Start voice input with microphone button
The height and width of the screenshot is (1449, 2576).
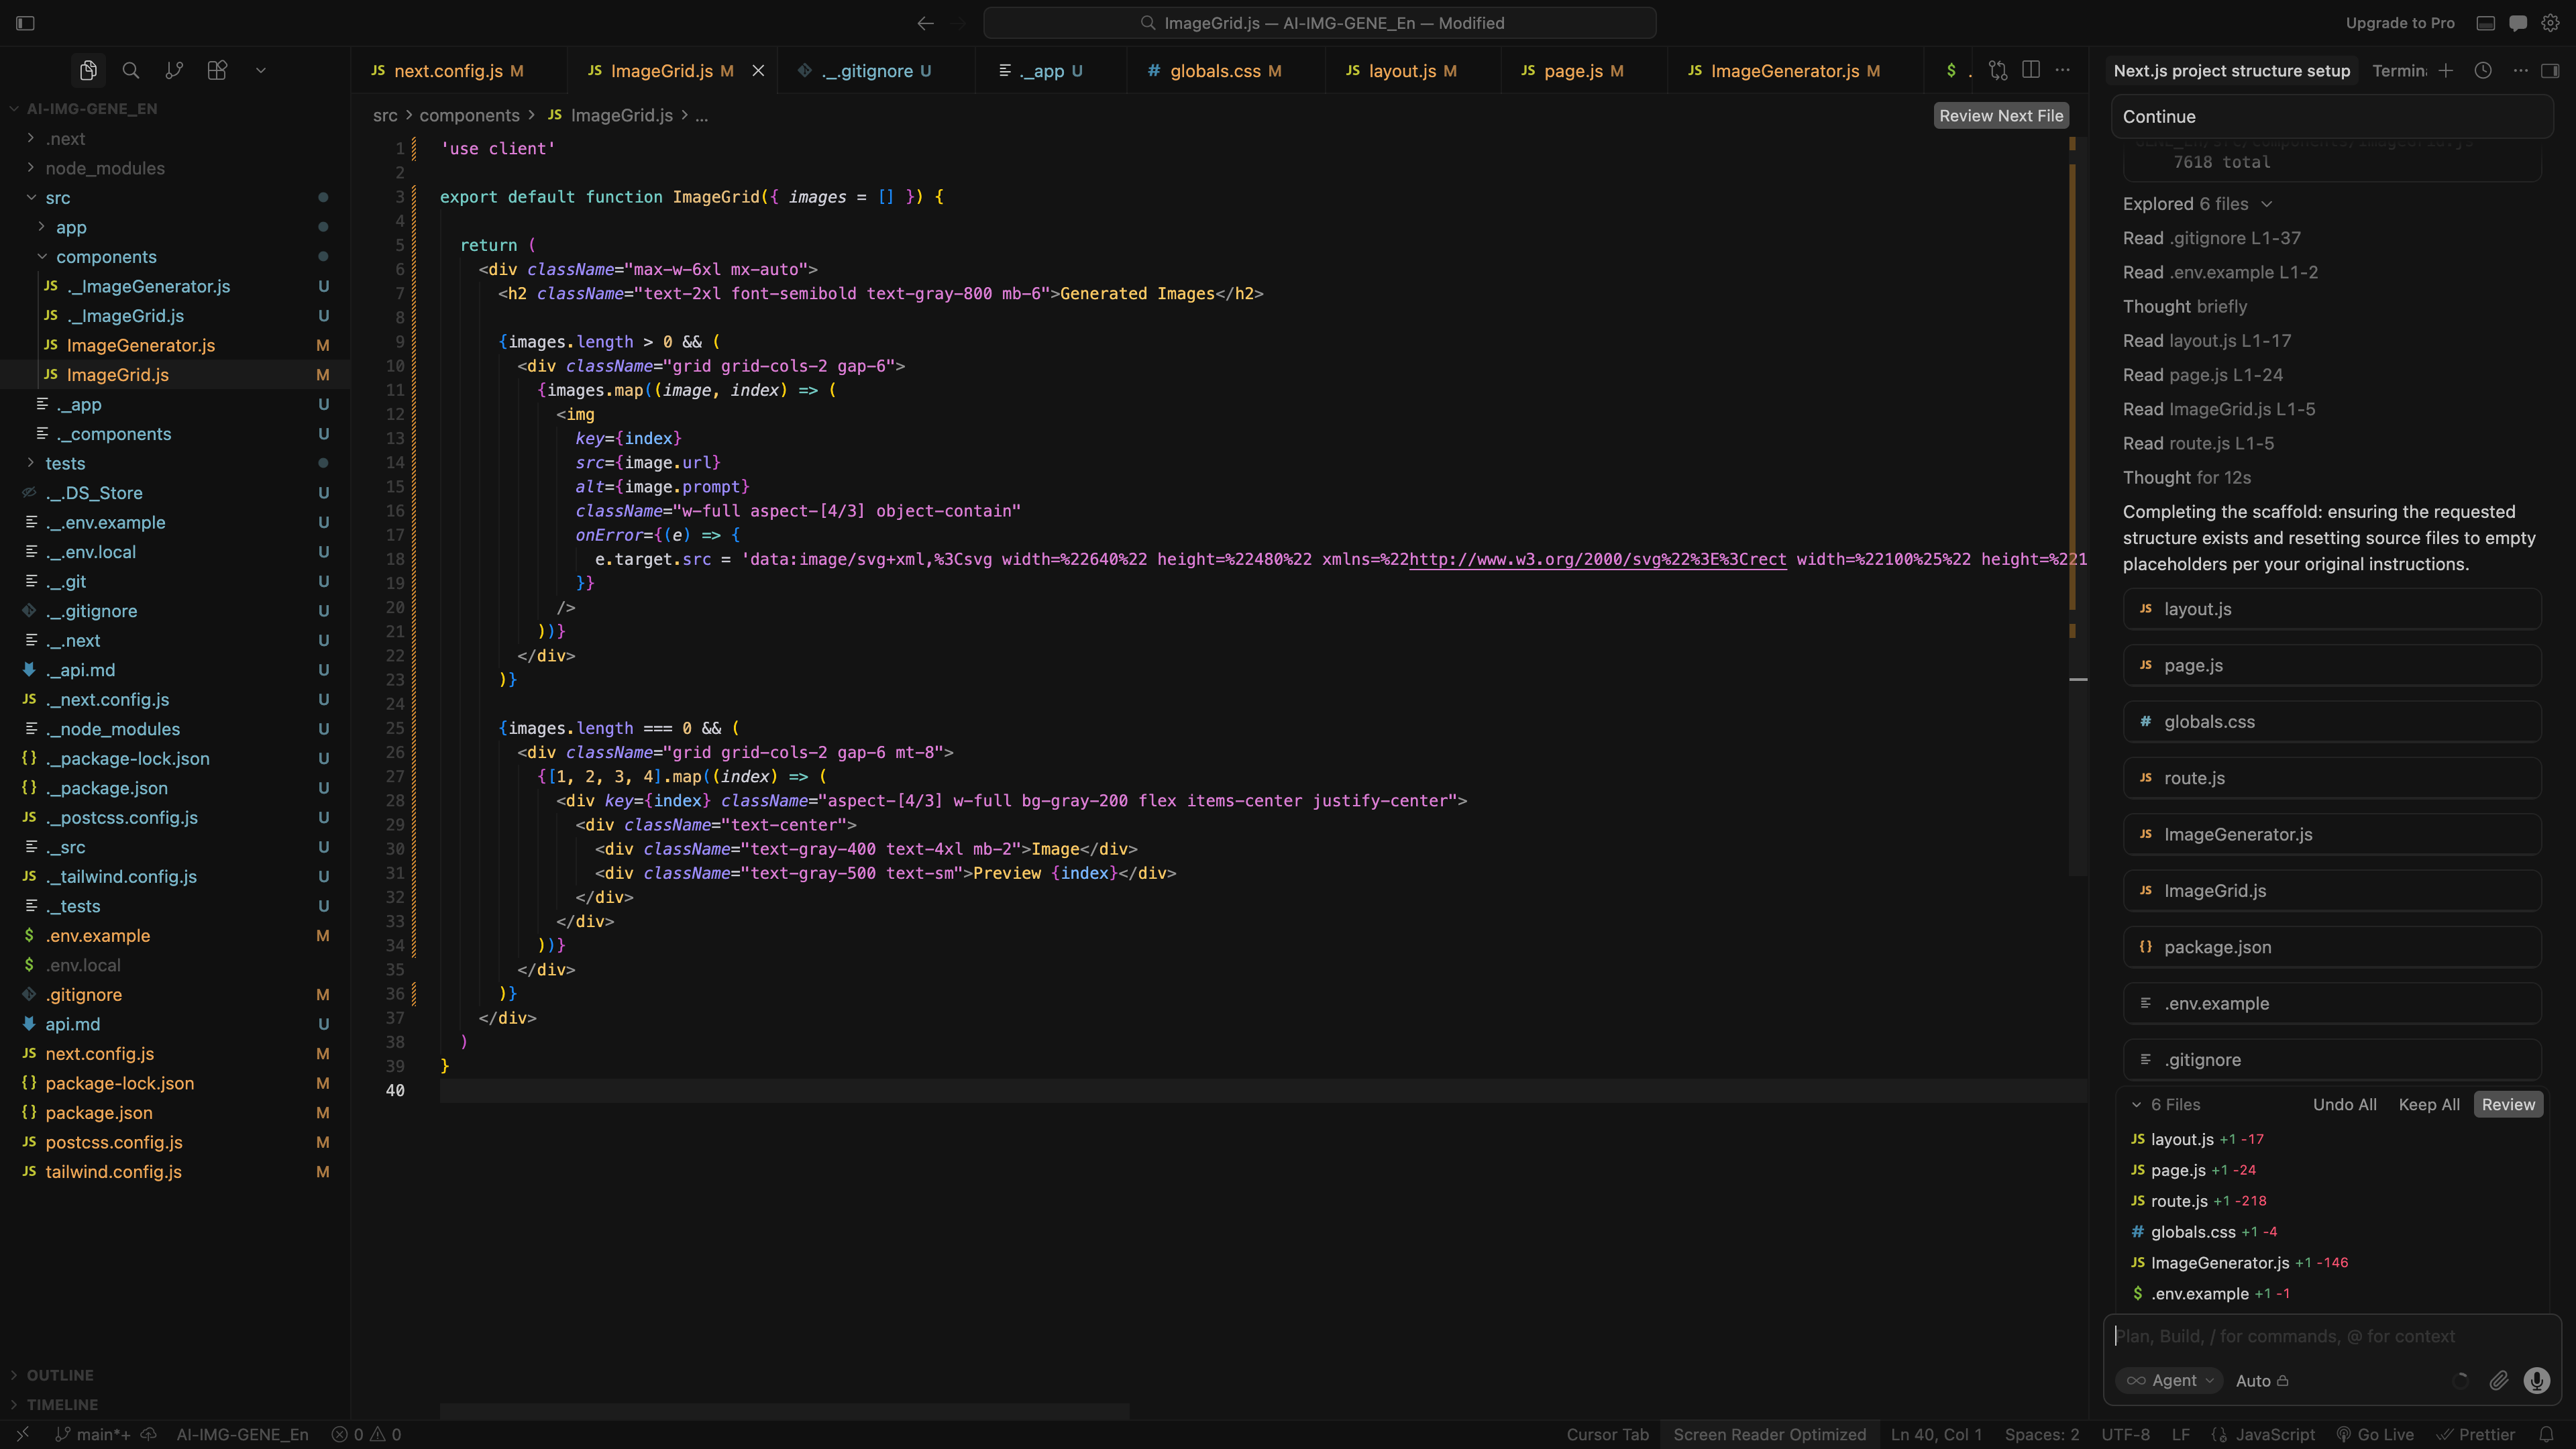pyautogui.click(x=2537, y=1380)
